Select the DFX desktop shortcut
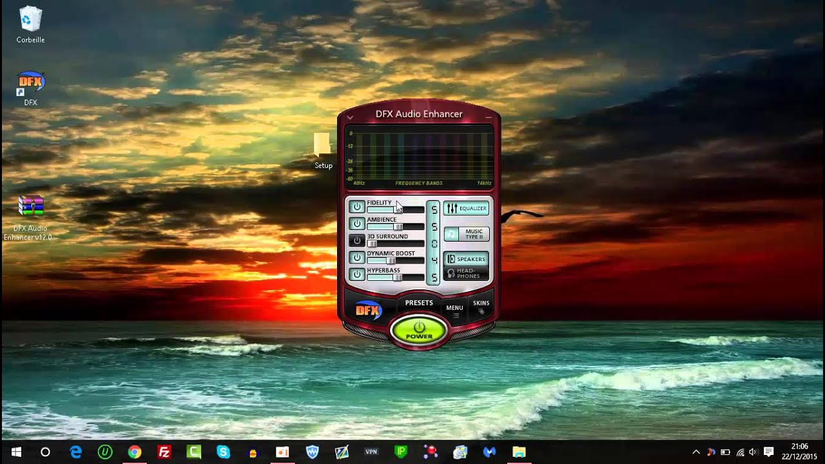Image resolution: width=825 pixels, height=464 pixels. pos(30,88)
